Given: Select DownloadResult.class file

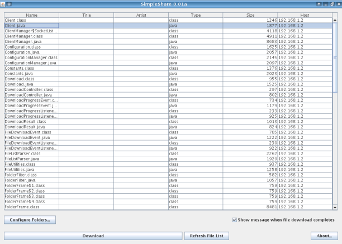Looking at the screenshot, I should tap(25, 122).
